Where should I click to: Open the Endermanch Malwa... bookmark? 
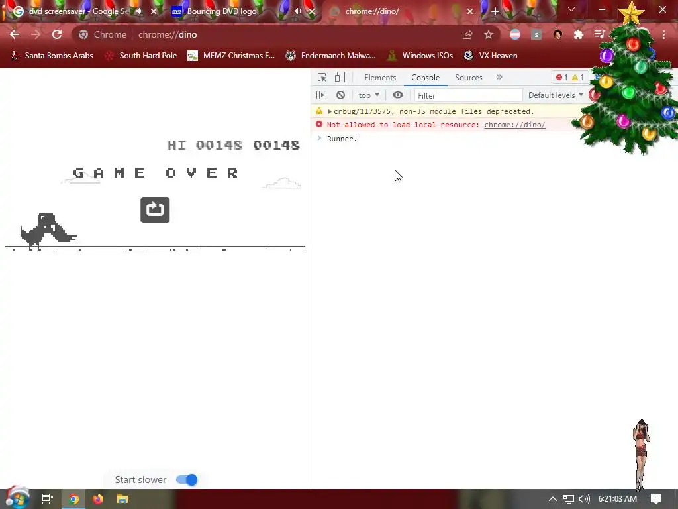click(331, 56)
